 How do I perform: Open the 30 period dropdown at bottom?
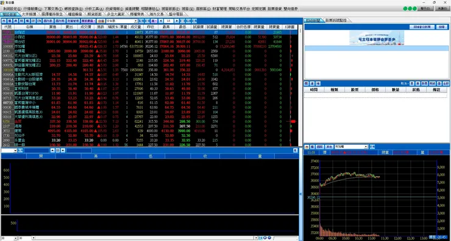click(25, 238)
